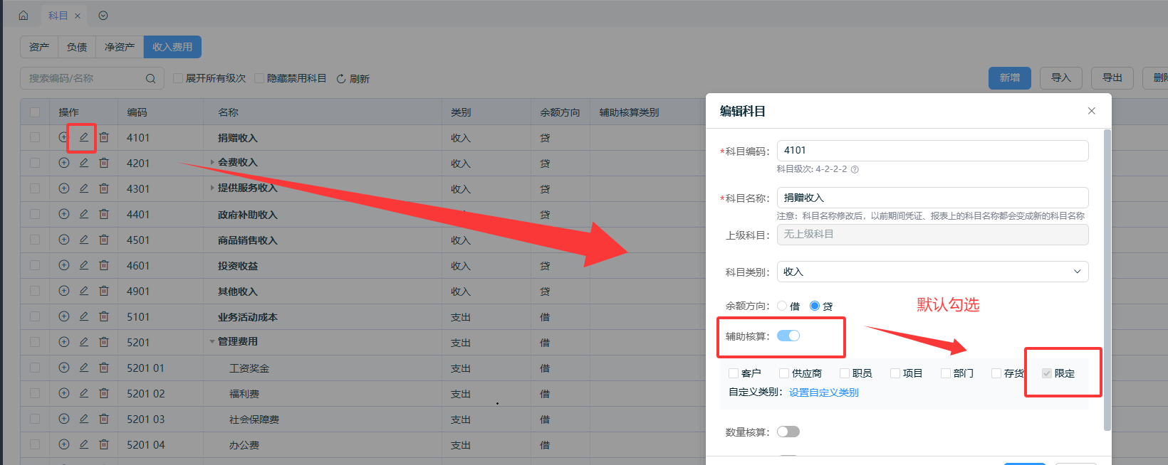1168x465 pixels.
Task: Expand the 会费收入 tree row
Action: [x=212, y=163]
